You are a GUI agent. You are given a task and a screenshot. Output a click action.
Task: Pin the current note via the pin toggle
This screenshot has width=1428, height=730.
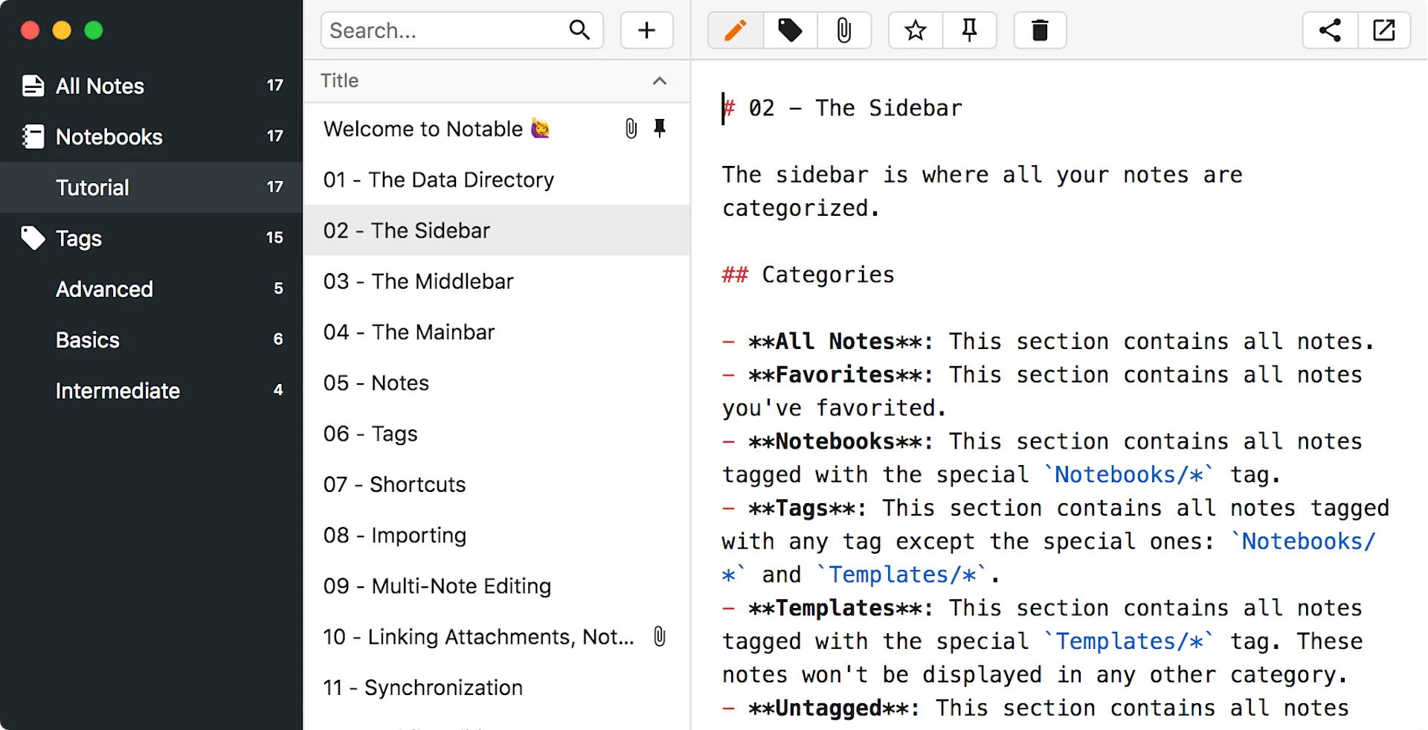click(x=969, y=31)
